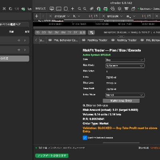Open symbol dropdown on BTCEUR m tab
The width and height of the screenshot is (160, 160).
pos(121,16)
